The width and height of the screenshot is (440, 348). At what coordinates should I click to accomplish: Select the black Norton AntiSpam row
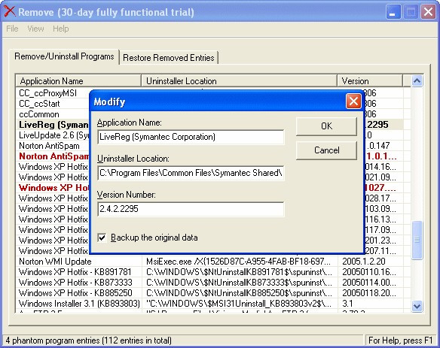49,146
